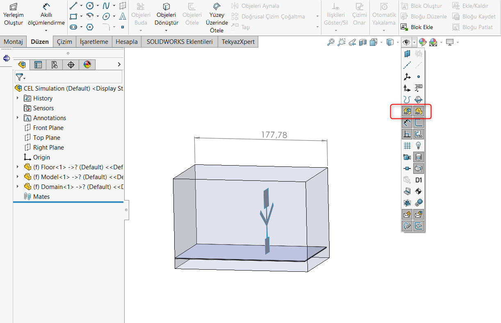This screenshot has height=323, width=501.
Task: Click View Settings monitor icon
Action: pos(450,42)
